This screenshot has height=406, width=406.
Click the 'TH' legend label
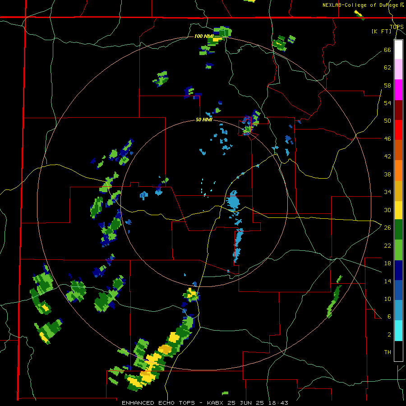388,352
